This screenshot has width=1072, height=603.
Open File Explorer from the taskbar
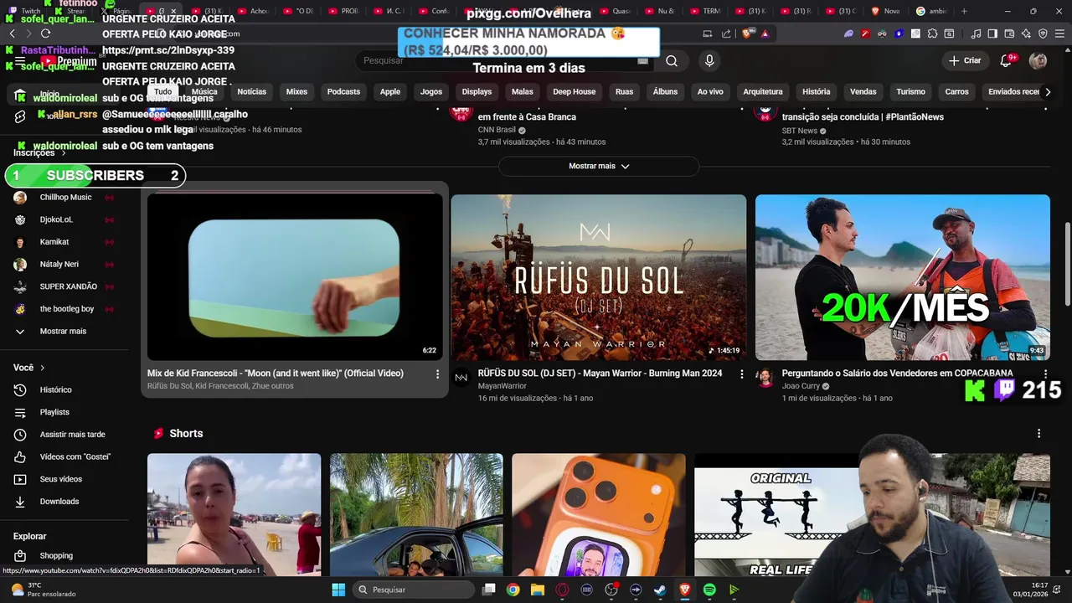pyautogui.click(x=538, y=590)
